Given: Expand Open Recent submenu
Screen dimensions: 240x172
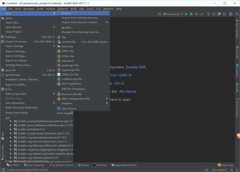Looking at the screenshot, I should coord(28,27).
